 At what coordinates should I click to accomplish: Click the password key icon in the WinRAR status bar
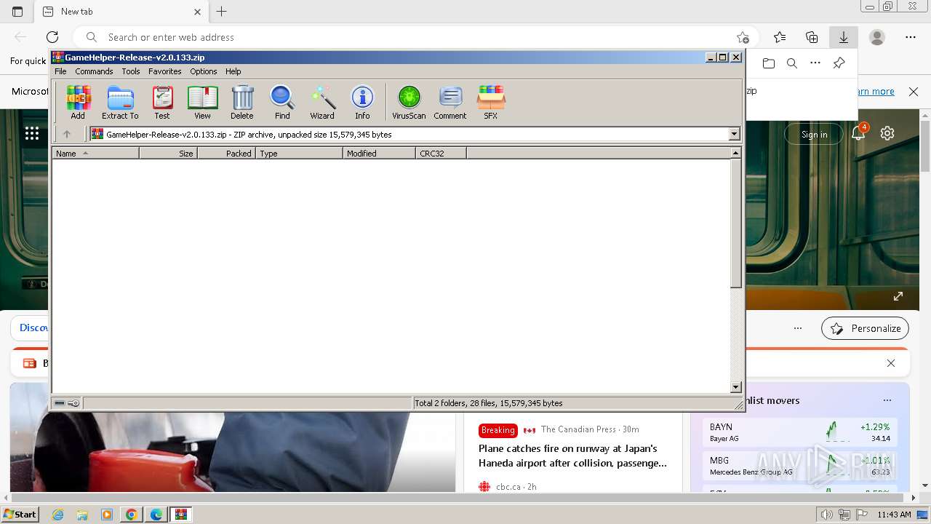(73, 403)
